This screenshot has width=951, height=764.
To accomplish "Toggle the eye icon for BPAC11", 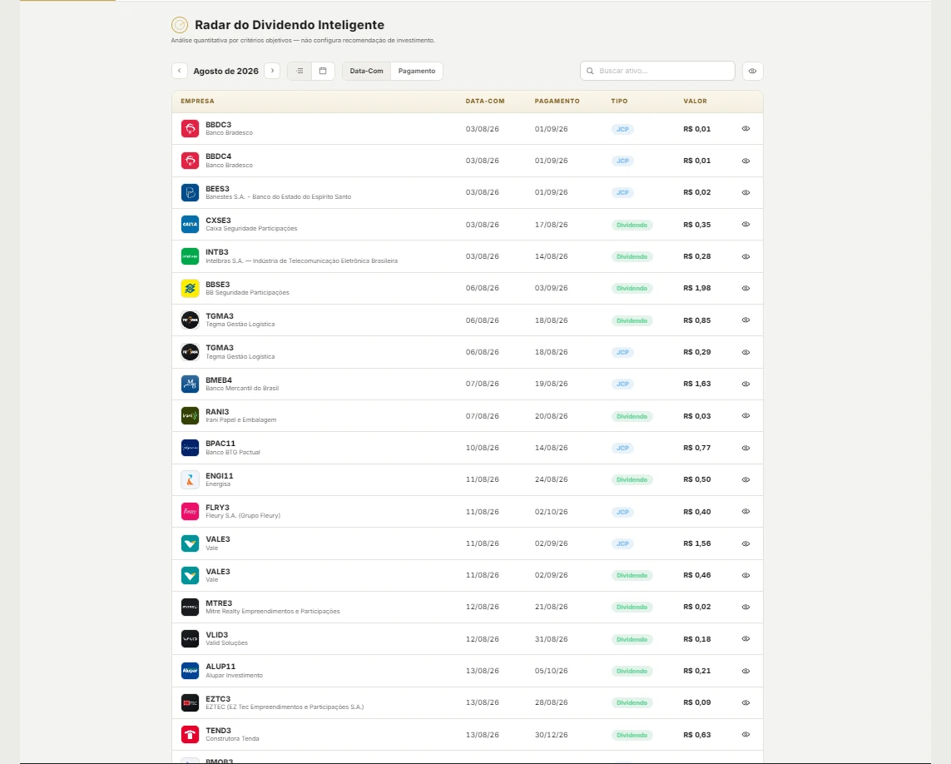I will [746, 448].
